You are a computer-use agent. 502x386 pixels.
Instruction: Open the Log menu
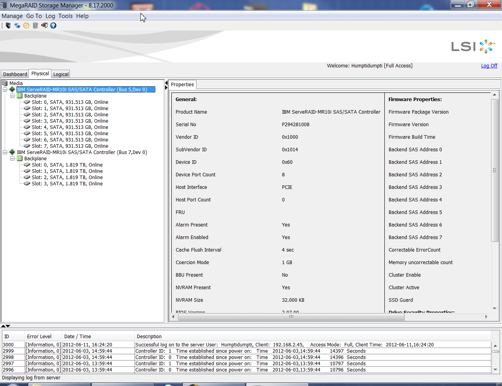50,16
